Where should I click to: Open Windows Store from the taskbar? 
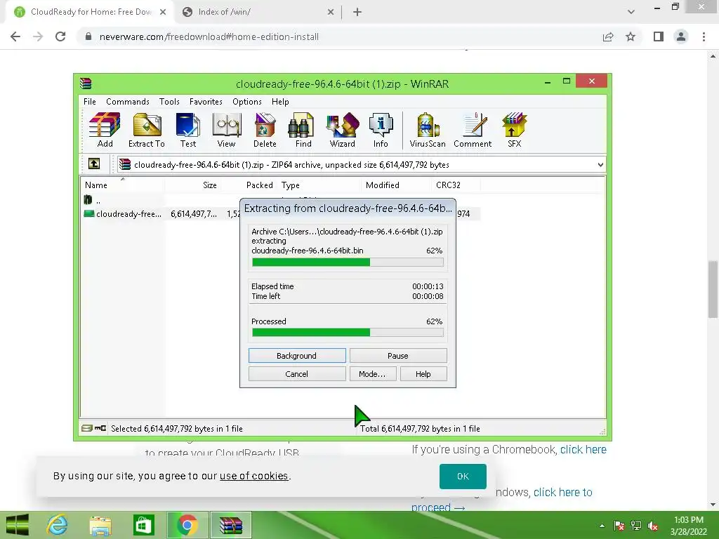143,525
